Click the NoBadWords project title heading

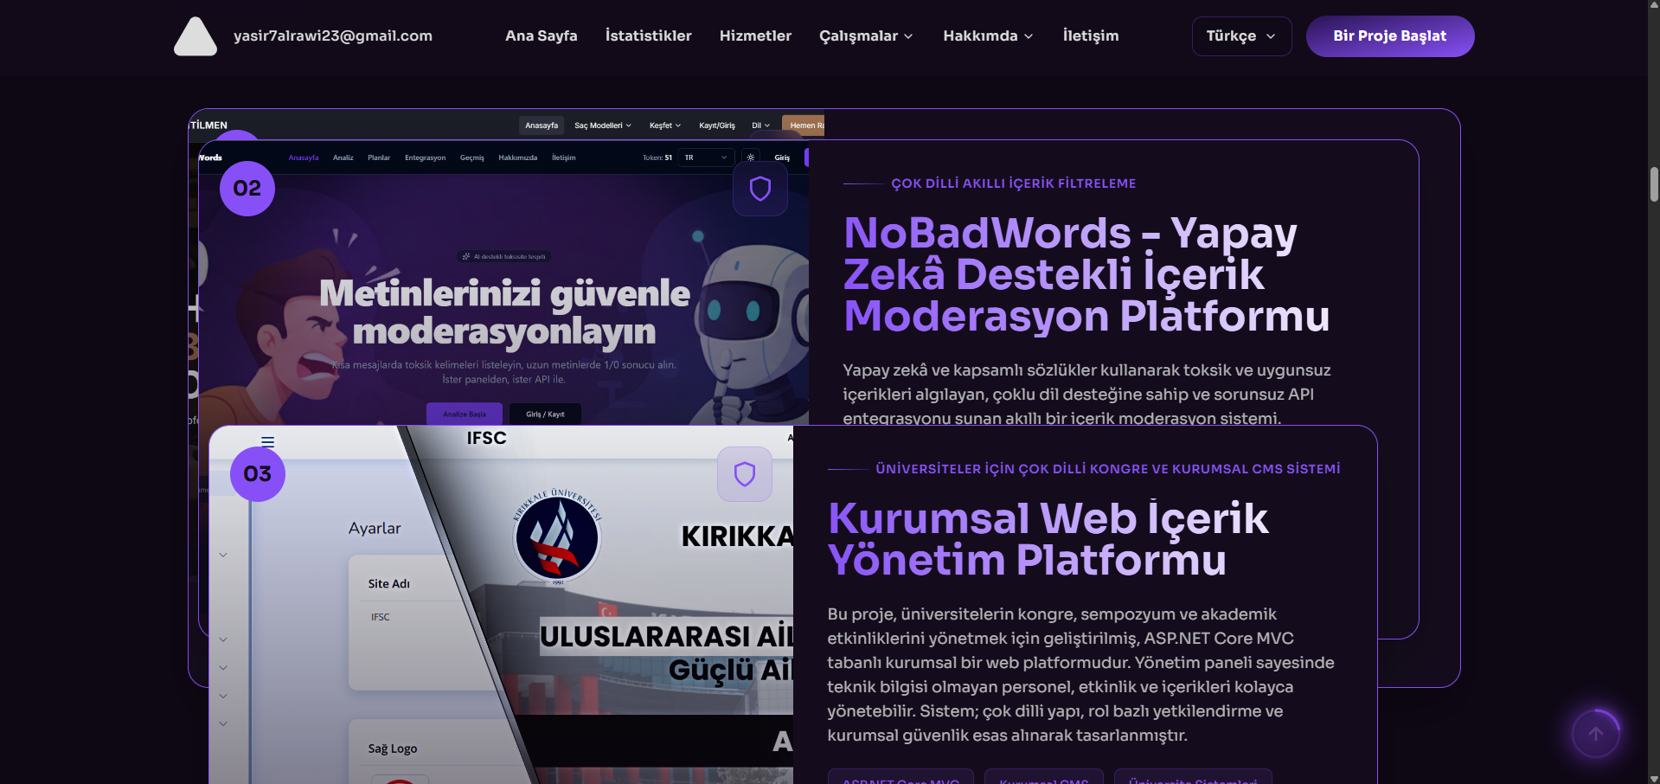[1086, 274]
